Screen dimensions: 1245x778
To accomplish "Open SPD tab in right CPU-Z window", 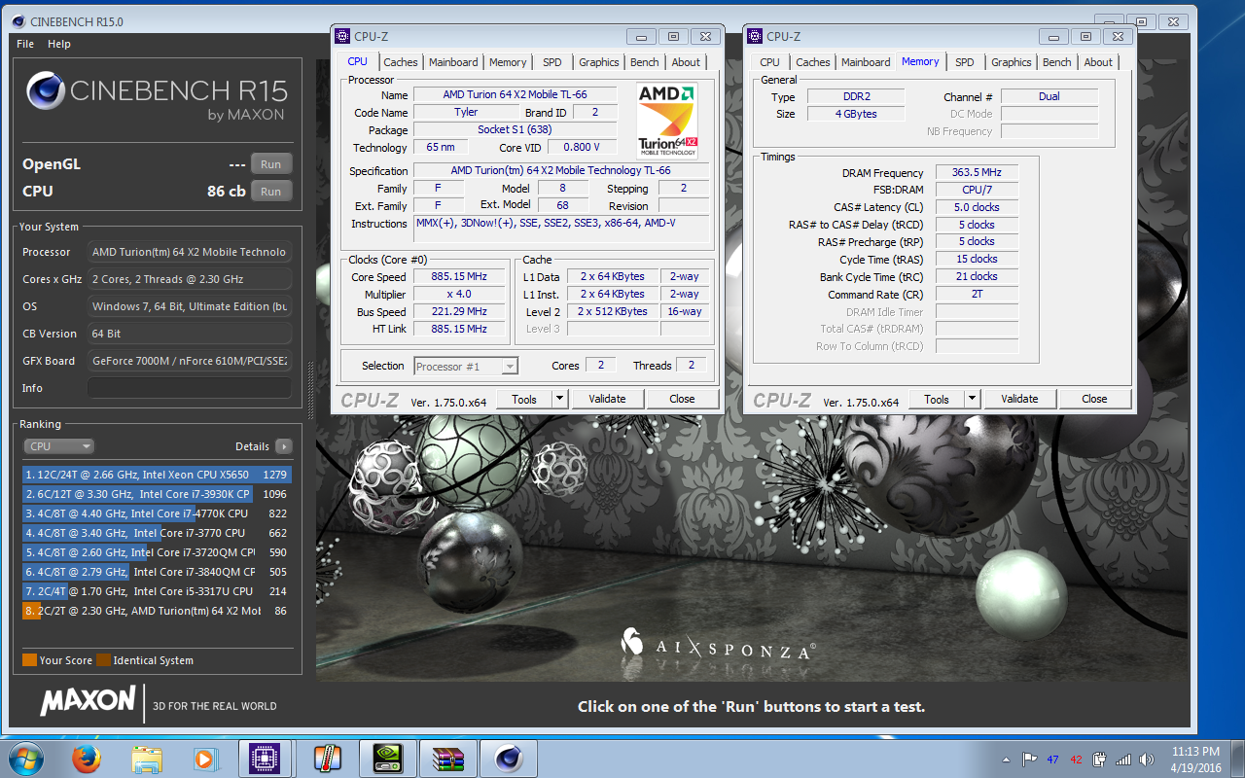I will click(965, 62).
